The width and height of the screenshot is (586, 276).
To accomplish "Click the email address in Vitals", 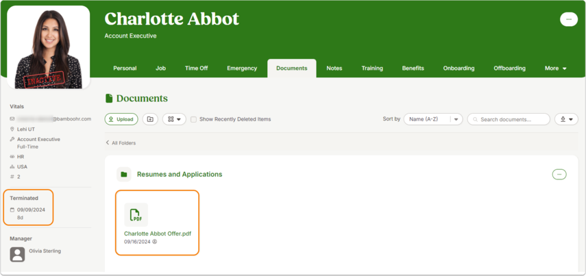I will tap(54, 118).
